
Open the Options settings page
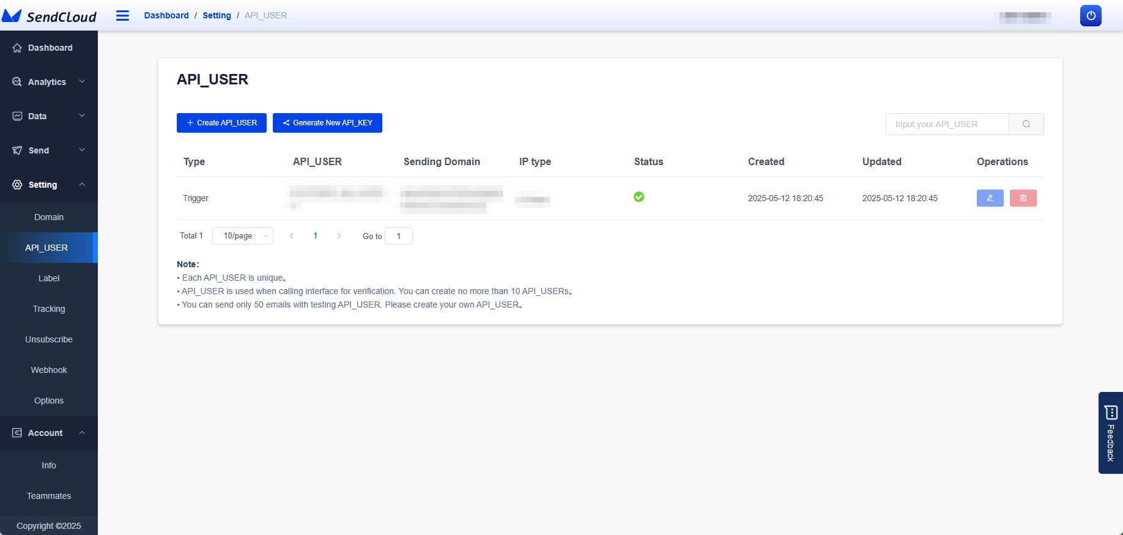[x=49, y=400]
